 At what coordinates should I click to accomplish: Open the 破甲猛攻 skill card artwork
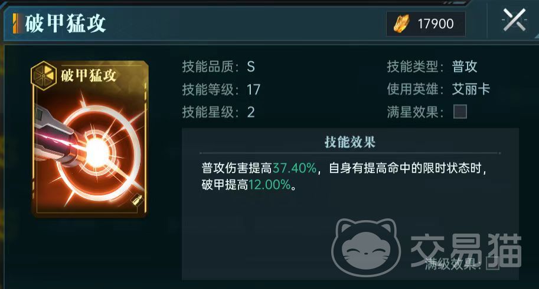tap(90, 139)
